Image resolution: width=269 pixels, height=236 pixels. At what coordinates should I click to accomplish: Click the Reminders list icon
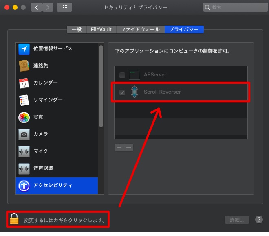tap(24, 100)
